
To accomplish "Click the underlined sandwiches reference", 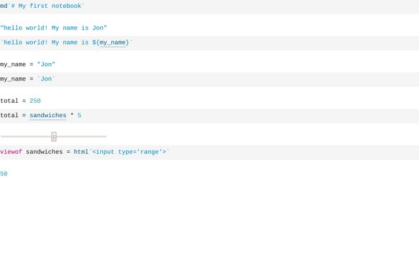I will (48, 115).
